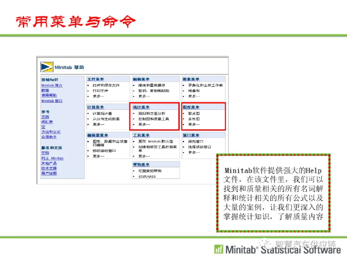Screen dimensions: 347x260
Task: Open the 宏 link in the sidebar
Action: [43, 127]
